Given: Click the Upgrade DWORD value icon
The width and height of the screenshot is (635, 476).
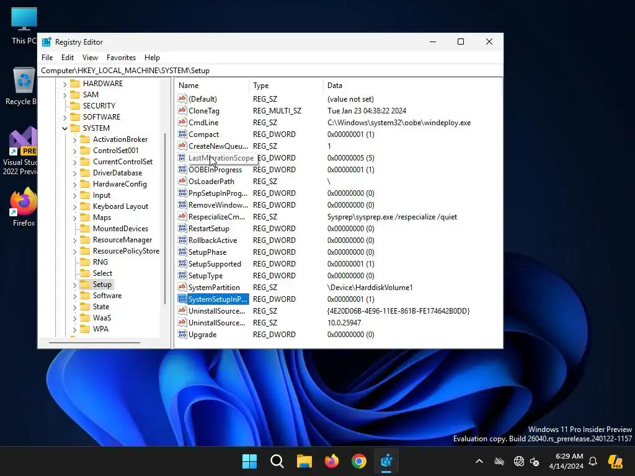Looking at the screenshot, I should [x=182, y=334].
